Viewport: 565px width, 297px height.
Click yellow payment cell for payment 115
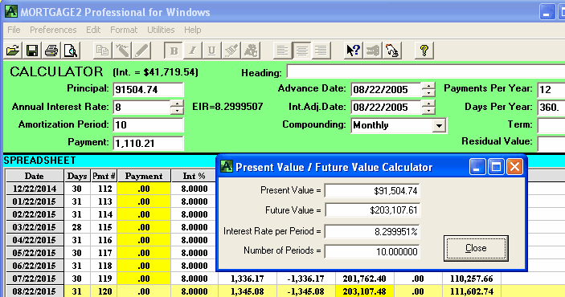pos(144,227)
